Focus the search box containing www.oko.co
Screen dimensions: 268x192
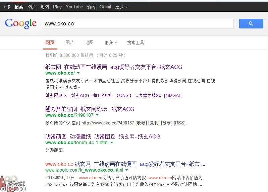pyautogui.click(x=138, y=23)
